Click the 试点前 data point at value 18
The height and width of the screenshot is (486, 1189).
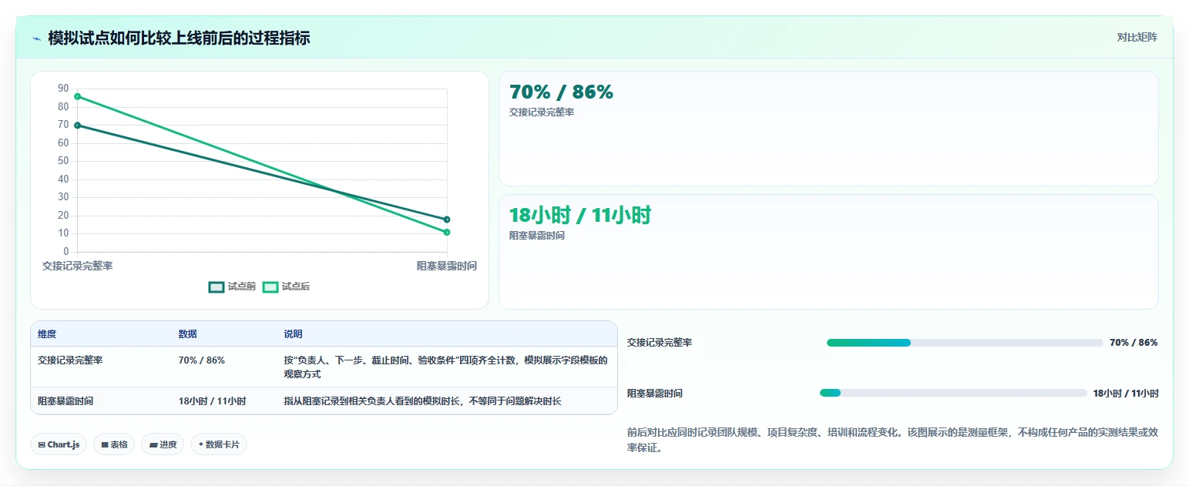tap(447, 220)
